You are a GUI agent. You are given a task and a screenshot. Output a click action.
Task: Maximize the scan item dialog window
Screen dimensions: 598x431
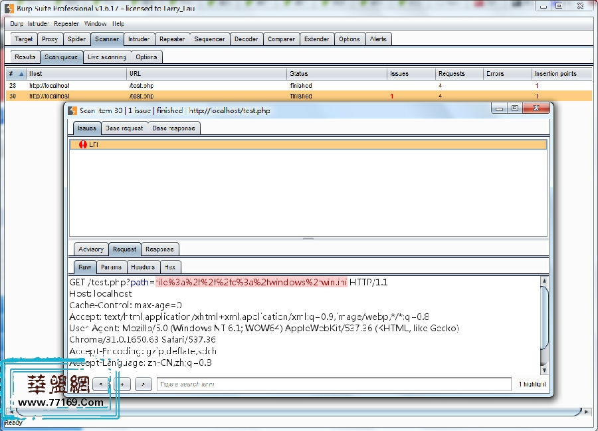(x=514, y=108)
